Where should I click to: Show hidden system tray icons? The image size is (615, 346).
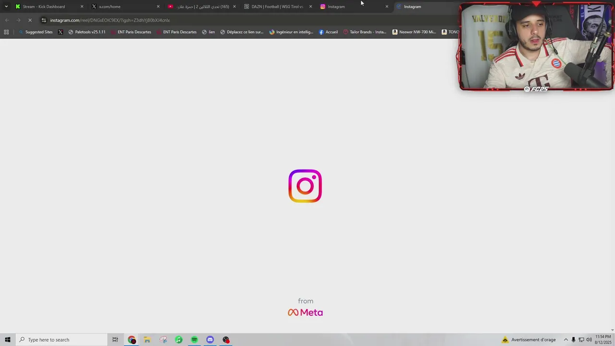point(566,340)
